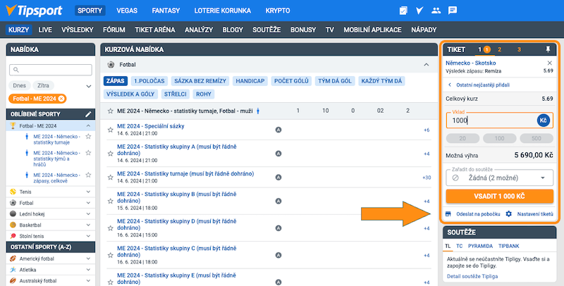Open Detail soutěže Tipliga link
This screenshot has height=286, width=564.
click(472, 276)
